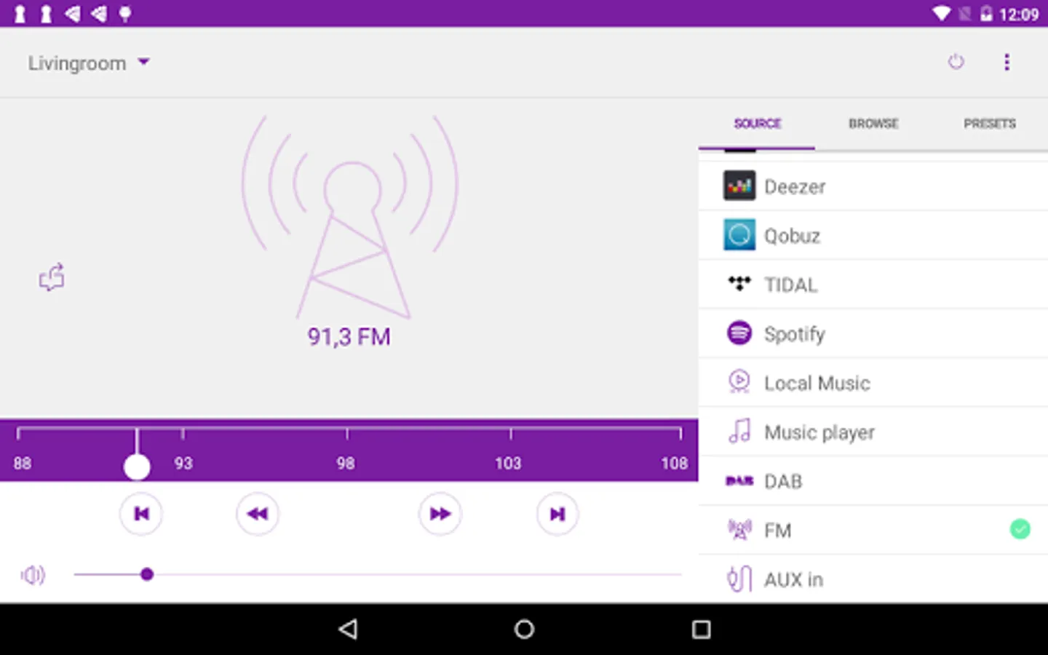Choose the Deezer source
The height and width of the screenshot is (655, 1048).
tap(873, 187)
